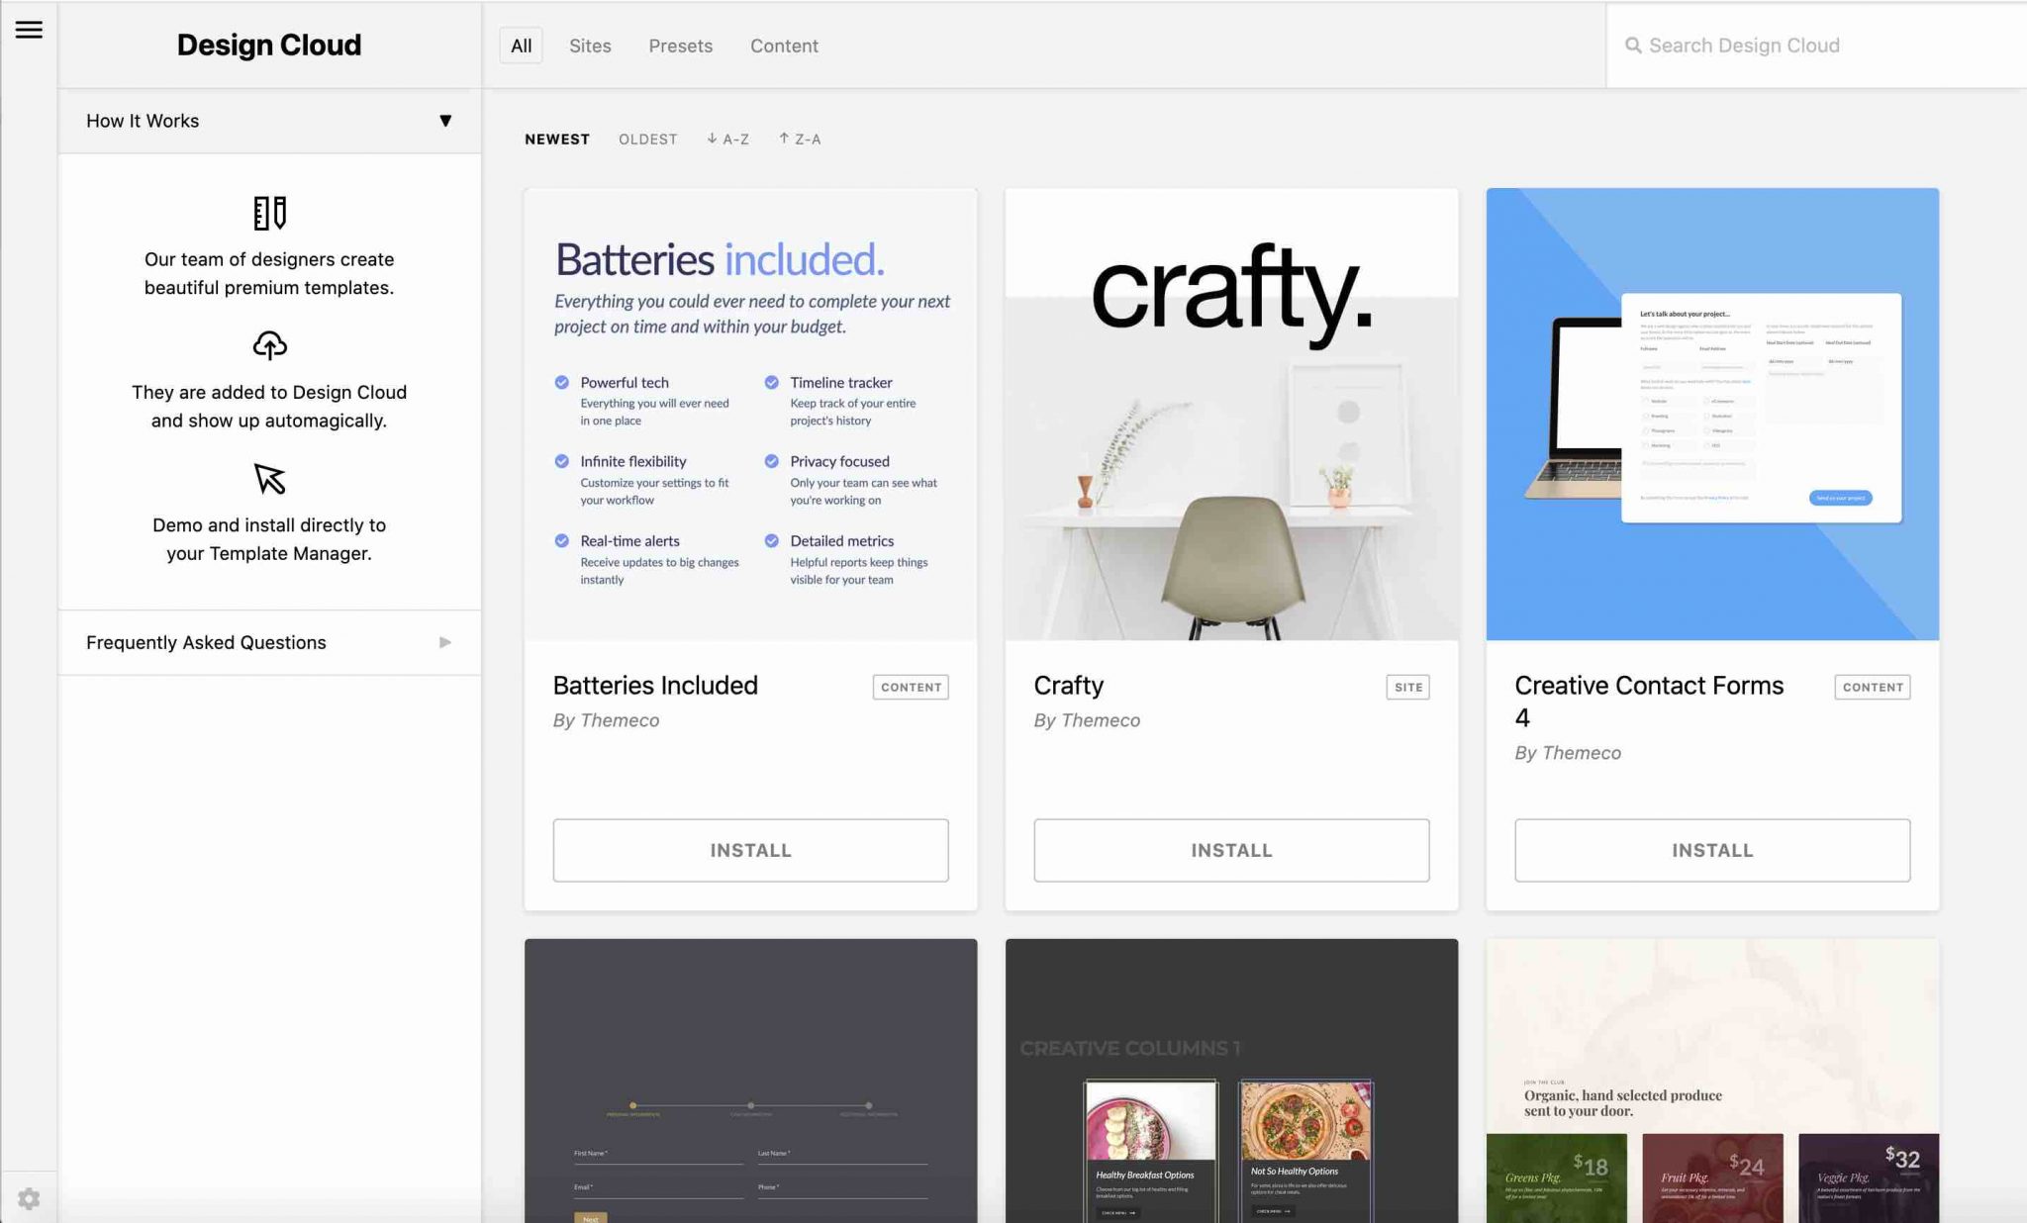Switch sorting to OLDEST
This screenshot has height=1223, width=2027.
647,139
